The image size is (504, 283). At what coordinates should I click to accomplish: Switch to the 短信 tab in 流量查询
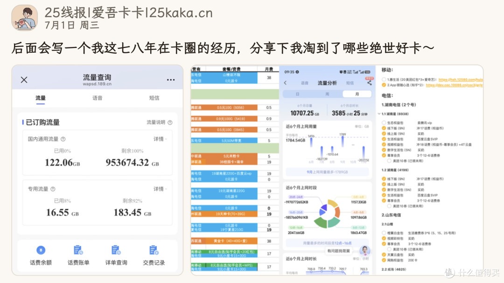pyautogui.click(x=154, y=98)
